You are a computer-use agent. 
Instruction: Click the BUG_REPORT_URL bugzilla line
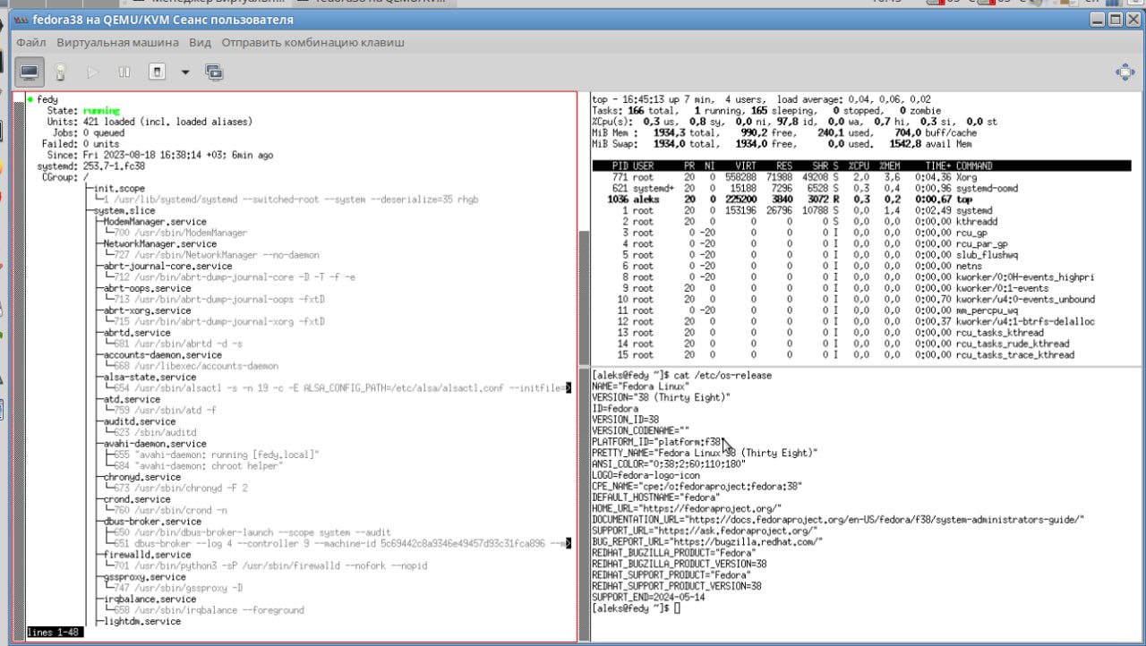click(x=706, y=541)
